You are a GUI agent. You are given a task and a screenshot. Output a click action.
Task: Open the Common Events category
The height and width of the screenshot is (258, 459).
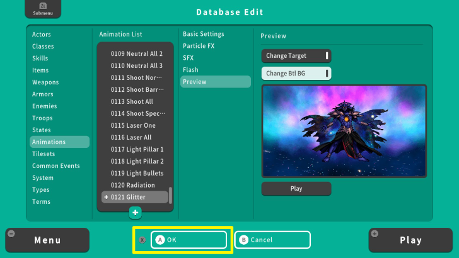tap(56, 166)
